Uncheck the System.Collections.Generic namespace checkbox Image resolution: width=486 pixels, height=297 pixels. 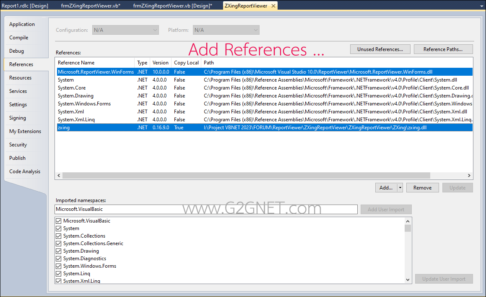(58, 243)
